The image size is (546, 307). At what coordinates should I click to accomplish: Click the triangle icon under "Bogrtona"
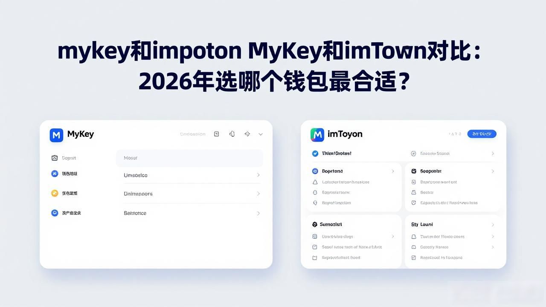(x=315, y=182)
